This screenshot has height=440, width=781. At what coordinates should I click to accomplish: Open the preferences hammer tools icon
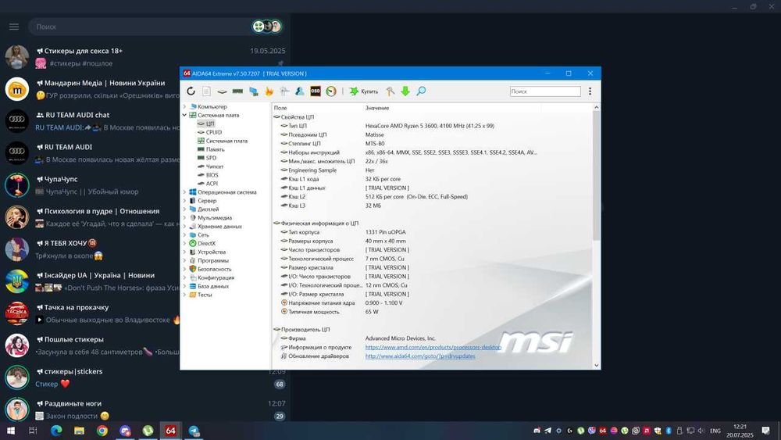pyautogui.click(x=390, y=91)
